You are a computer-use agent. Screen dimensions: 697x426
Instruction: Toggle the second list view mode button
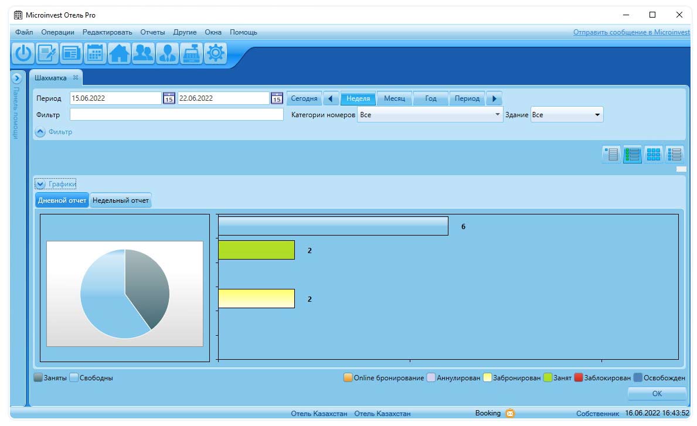click(632, 154)
